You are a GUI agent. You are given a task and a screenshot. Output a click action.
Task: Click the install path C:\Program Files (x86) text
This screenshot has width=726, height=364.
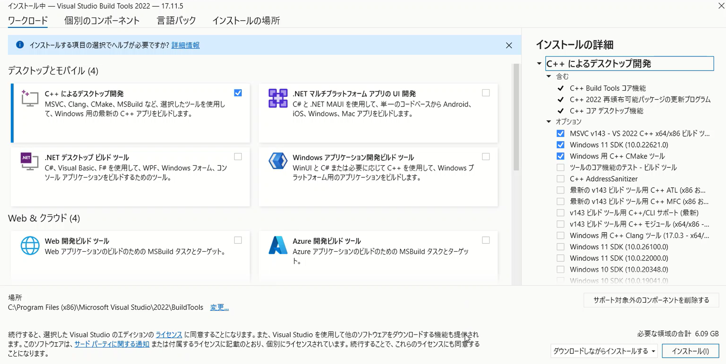pyautogui.click(x=105, y=307)
